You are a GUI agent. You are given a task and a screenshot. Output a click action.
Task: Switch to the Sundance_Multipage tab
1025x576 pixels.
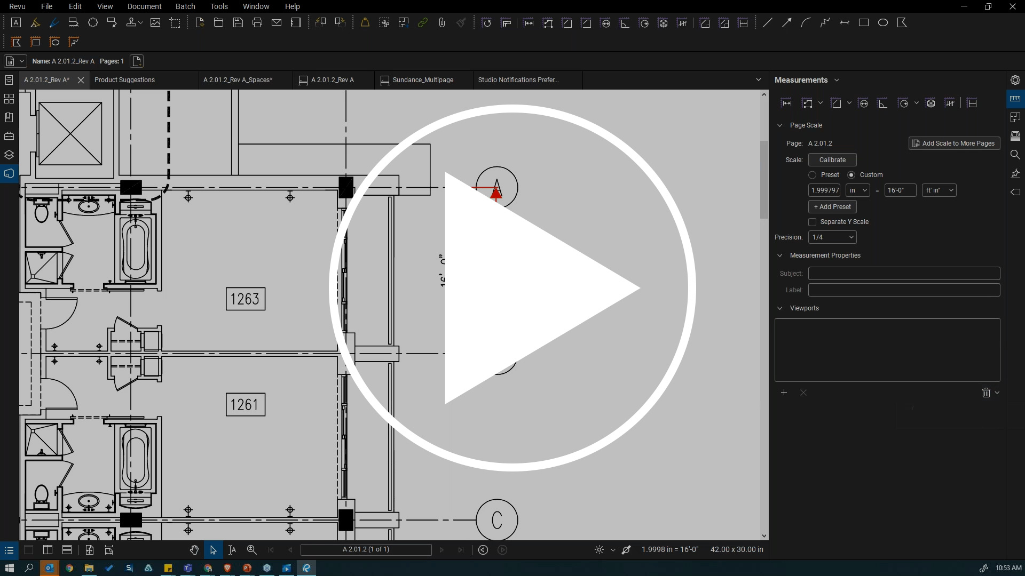tap(423, 79)
